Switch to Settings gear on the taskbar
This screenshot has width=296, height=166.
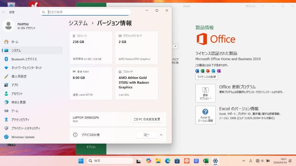coord(215,161)
